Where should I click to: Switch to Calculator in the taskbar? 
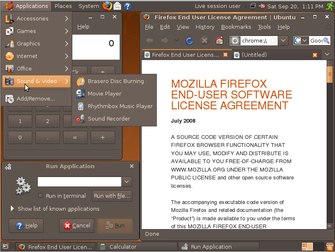(x=137, y=247)
